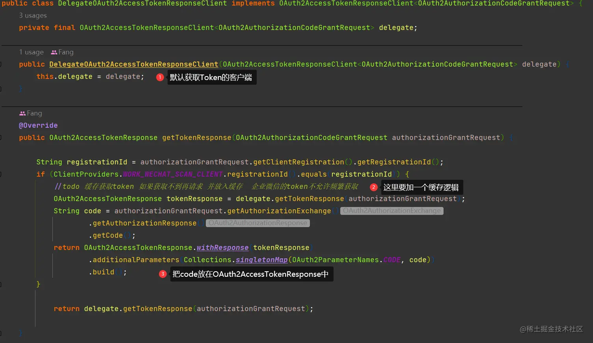Click the WORK_WECHAT_SCAN_CLIENT constant
Viewport: 593px width, 343px height.
coord(173,174)
